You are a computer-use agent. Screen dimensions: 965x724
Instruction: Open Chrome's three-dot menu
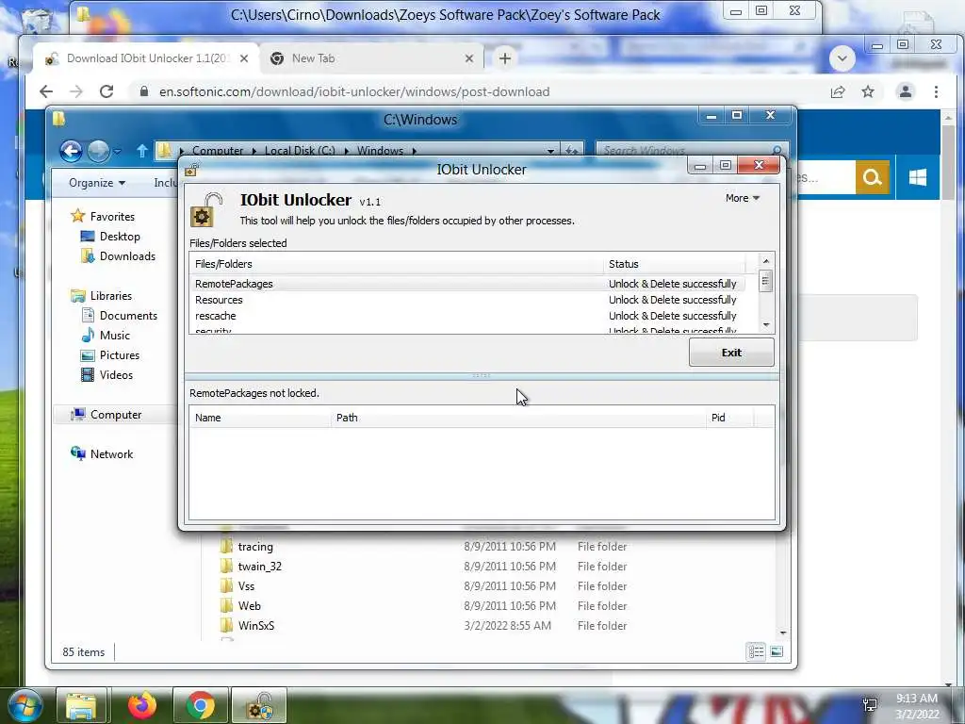(936, 91)
